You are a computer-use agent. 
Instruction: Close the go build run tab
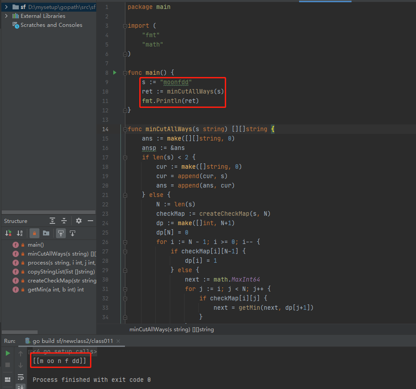(x=118, y=341)
